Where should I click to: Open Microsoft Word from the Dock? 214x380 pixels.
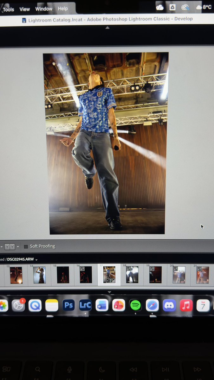tap(102, 305)
